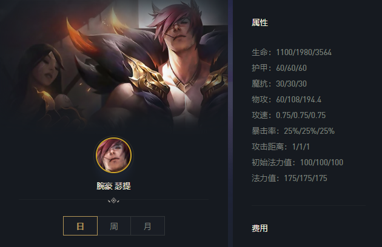Click Sett's circular champion portrait icon

click(113, 155)
